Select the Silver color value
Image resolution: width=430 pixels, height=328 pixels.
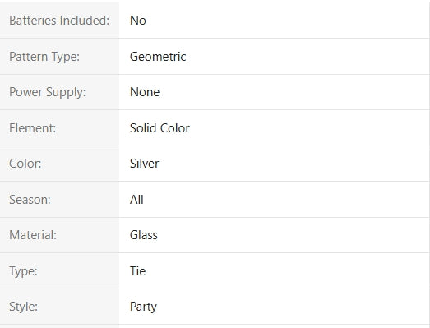tap(144, 164)
